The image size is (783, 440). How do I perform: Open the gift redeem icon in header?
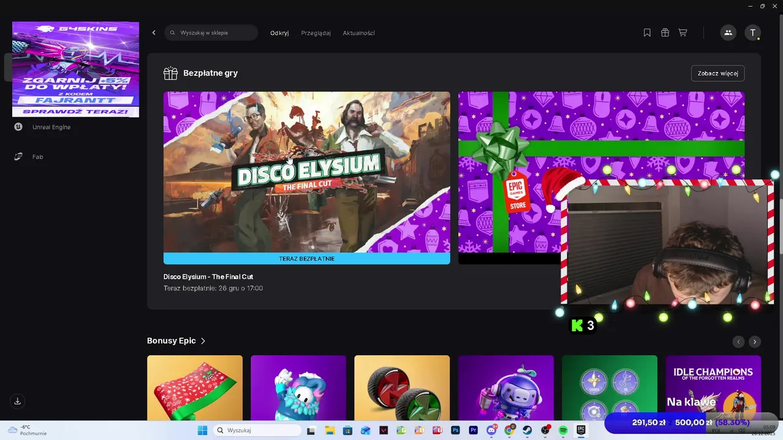coord(665,33)
